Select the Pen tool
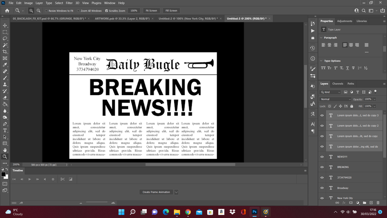 click(x=5, y=124)
